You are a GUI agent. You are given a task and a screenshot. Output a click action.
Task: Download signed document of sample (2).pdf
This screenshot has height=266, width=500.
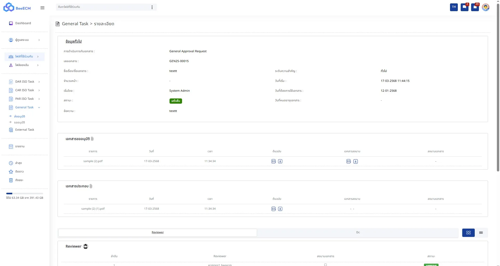[355, 161]
